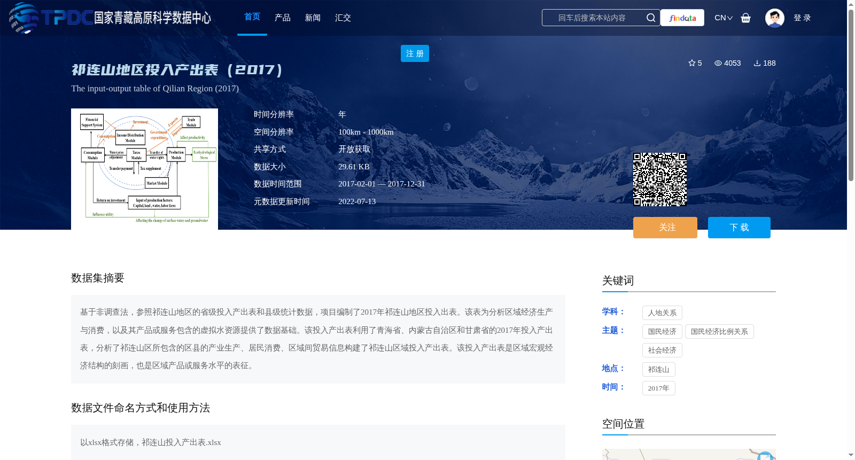Click the scrollbar up arrow

851,4
